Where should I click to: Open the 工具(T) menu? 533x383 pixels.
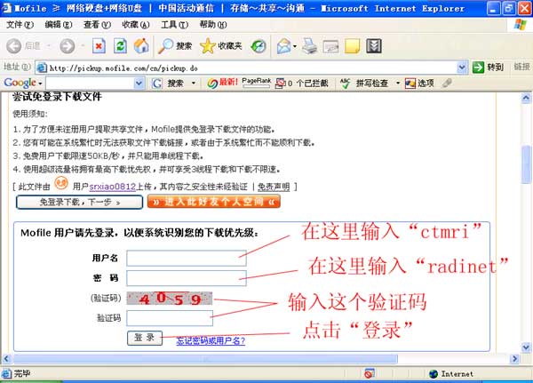(174, 25)
